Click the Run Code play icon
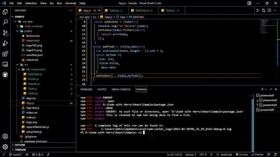The image size is (280, 157). [x=258, y=10]
